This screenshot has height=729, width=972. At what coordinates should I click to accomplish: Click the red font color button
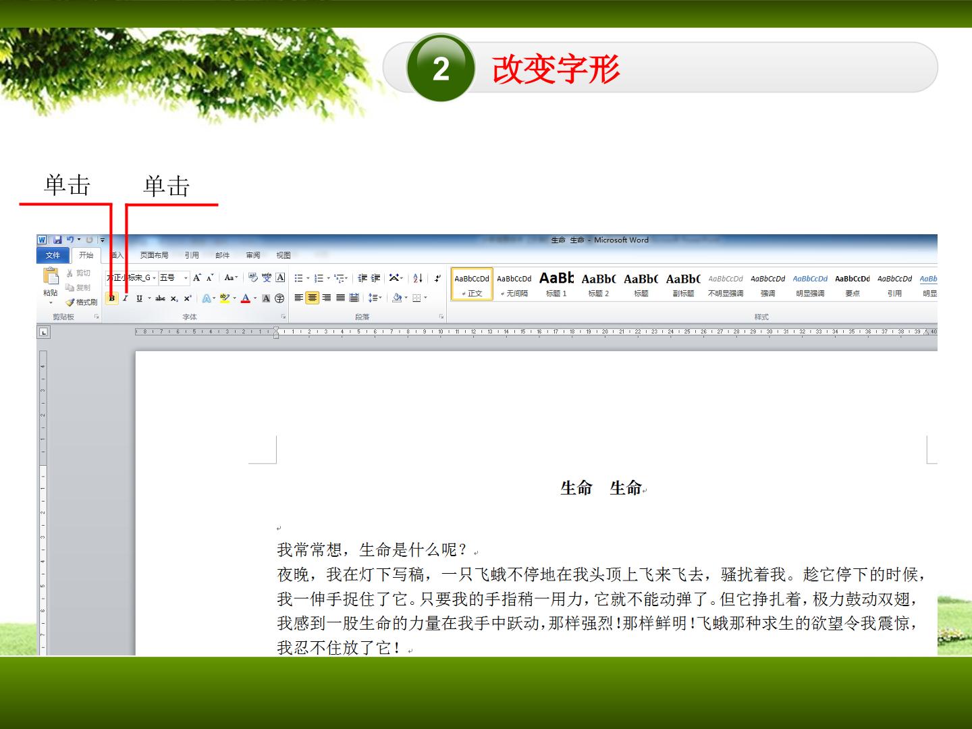pos(245,298)
